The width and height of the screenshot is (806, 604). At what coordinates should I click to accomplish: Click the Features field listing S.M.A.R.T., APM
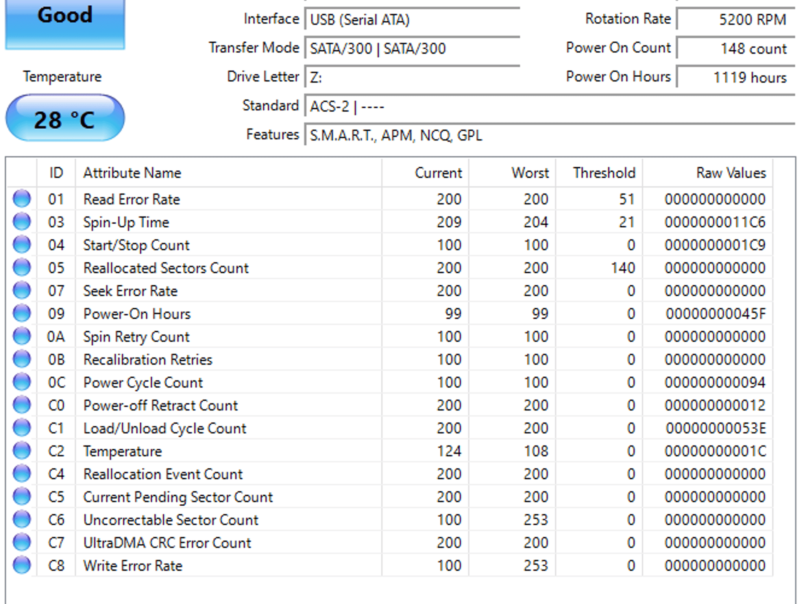[550, 135]
